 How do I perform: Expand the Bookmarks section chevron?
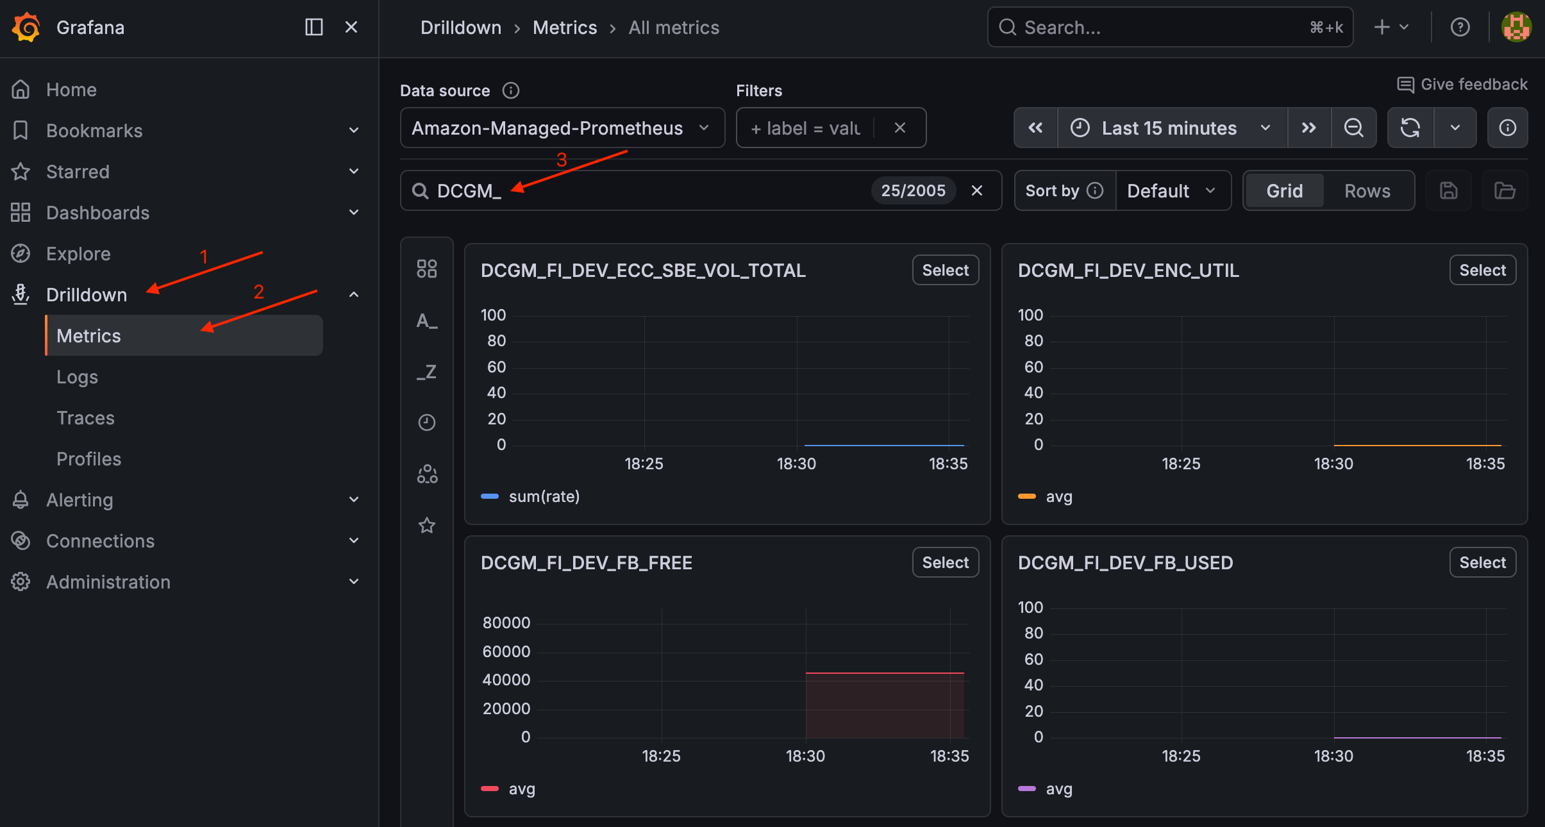pos(354,130)
